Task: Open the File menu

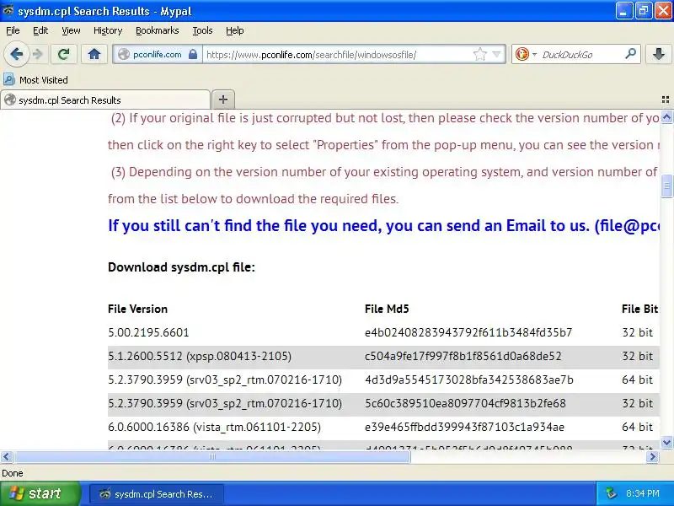Action: click(13, 30)
